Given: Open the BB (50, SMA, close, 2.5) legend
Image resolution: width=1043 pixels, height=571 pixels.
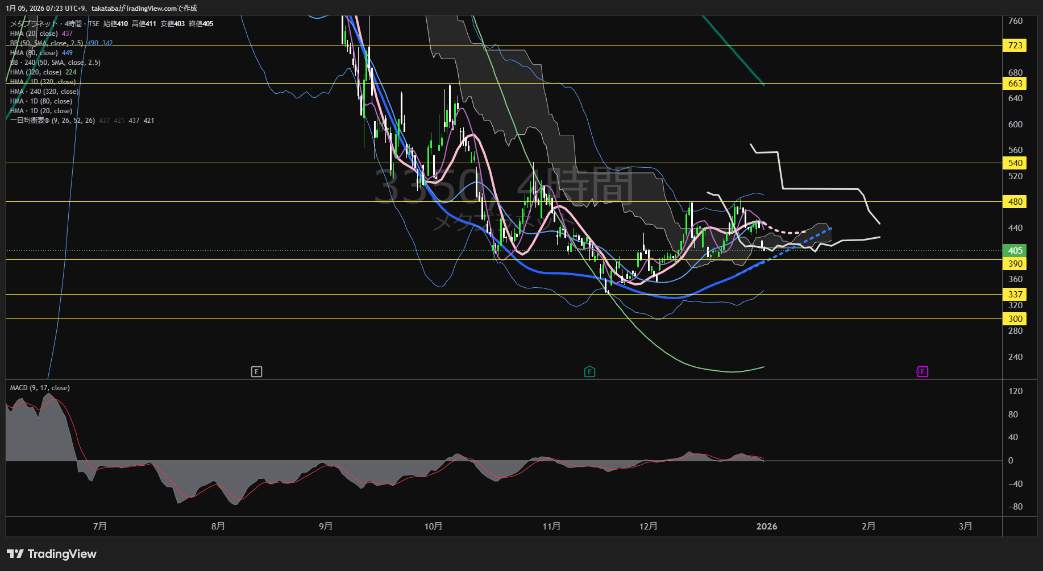Looking at the screenshot, I should 47,43.
